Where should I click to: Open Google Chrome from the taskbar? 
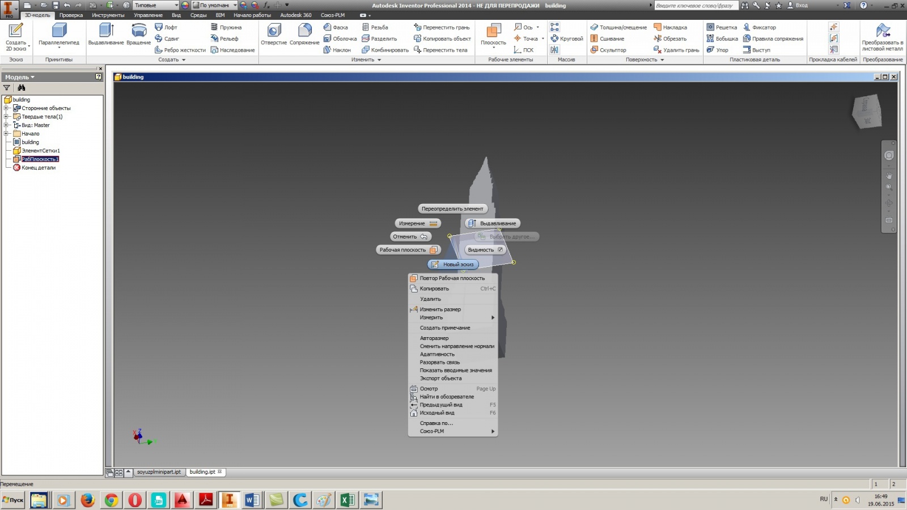tap(111, 500)
